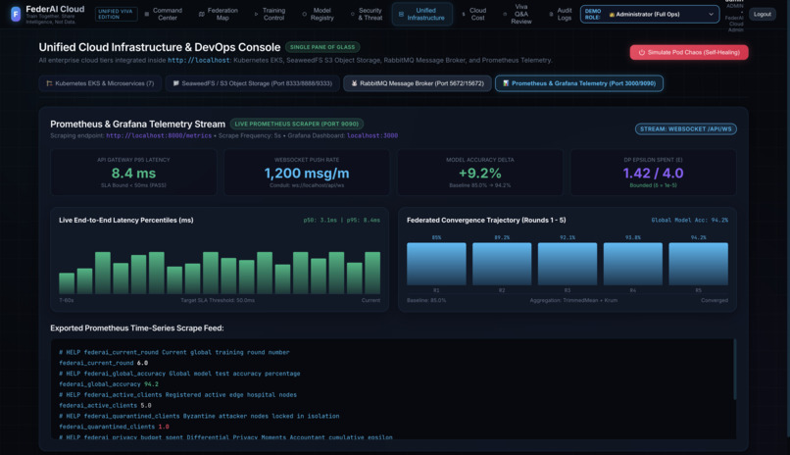Click the RabbitMQ tab rabbit icon
Viewport: 790px width, 455px height.
(x=354, y=83)
